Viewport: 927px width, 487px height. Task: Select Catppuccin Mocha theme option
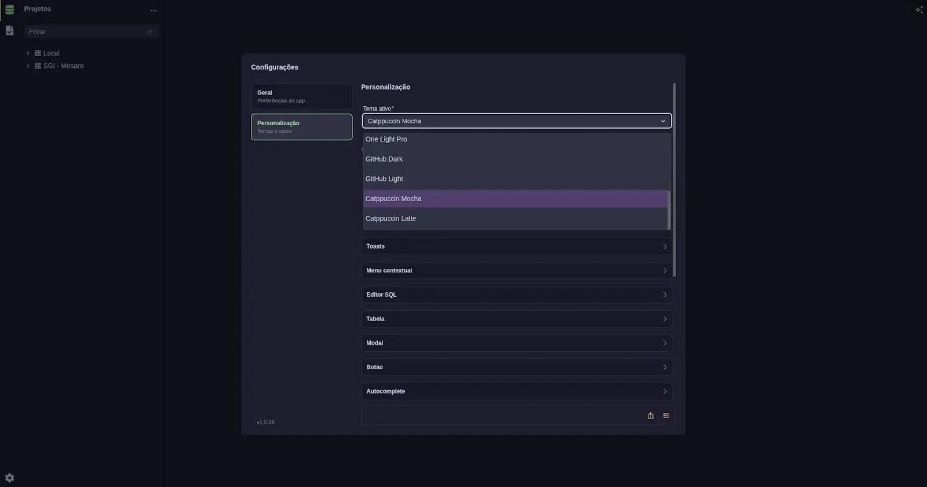coord(515,199)
